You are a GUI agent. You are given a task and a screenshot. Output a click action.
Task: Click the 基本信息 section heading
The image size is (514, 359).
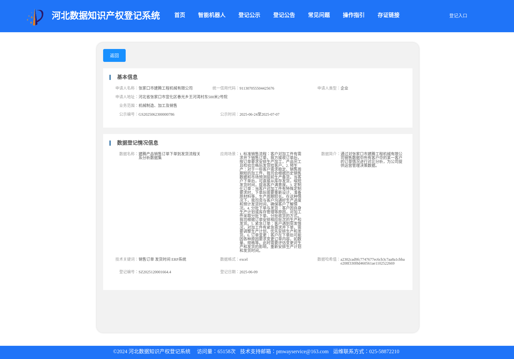(x=127, y=77)
